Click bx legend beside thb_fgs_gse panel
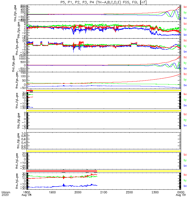The width and height of the screenshot is (194, 207). tap(185, 35)
